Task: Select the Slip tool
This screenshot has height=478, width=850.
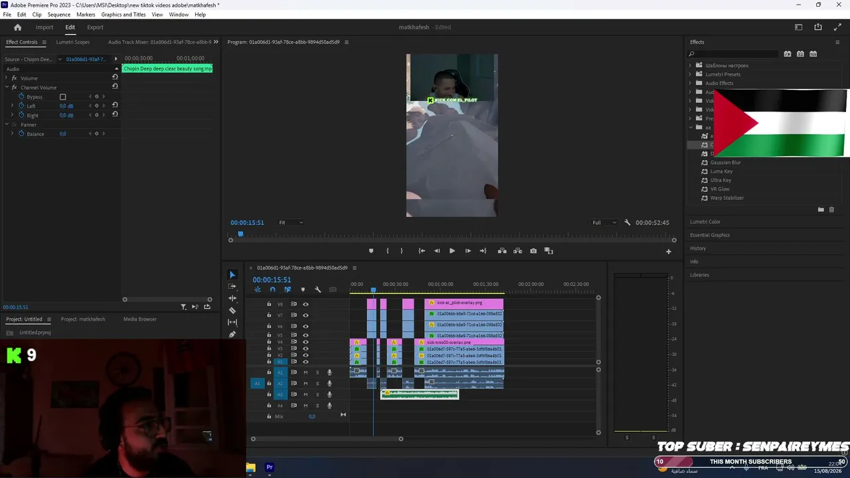Action: coord(232,323)
